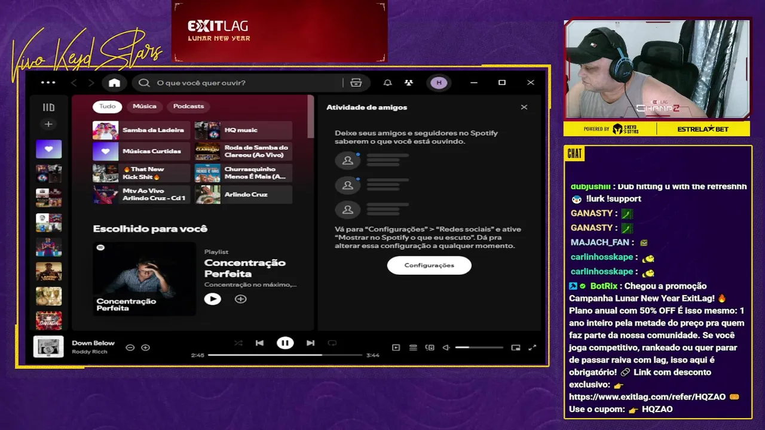Go forward with the right arrow
The image size is (765, 430).
91,82
